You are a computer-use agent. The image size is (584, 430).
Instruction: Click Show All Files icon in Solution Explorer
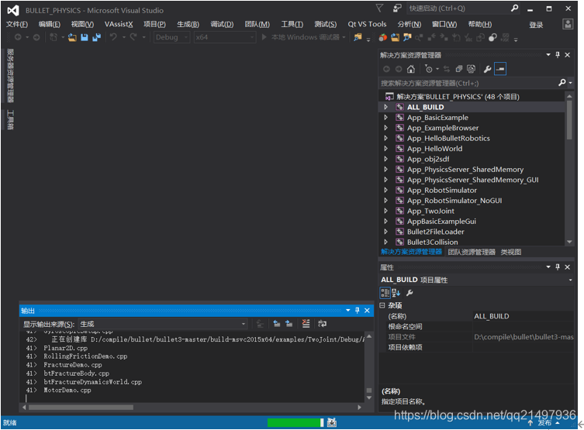[x=471, y=69]
